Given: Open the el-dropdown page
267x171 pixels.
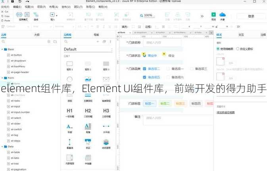Looking at the screenshot, I should 18,61.
